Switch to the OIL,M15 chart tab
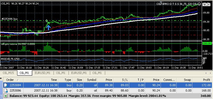The image size is (213, 99). [8, 73]
